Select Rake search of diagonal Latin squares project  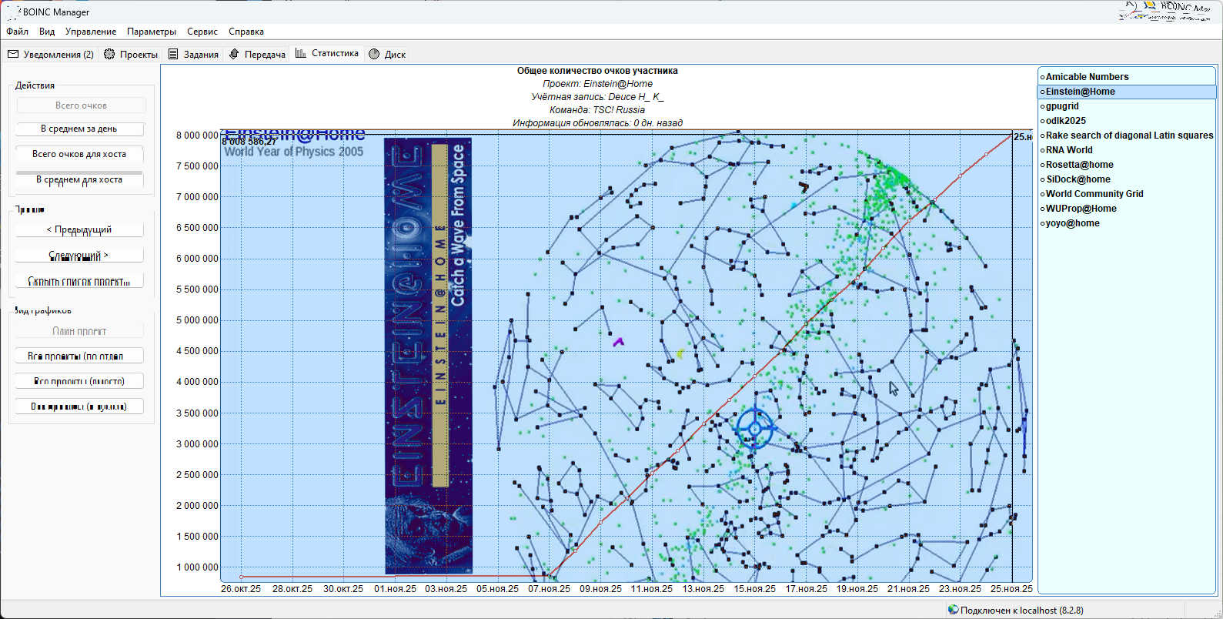[x=1127, y=136]
